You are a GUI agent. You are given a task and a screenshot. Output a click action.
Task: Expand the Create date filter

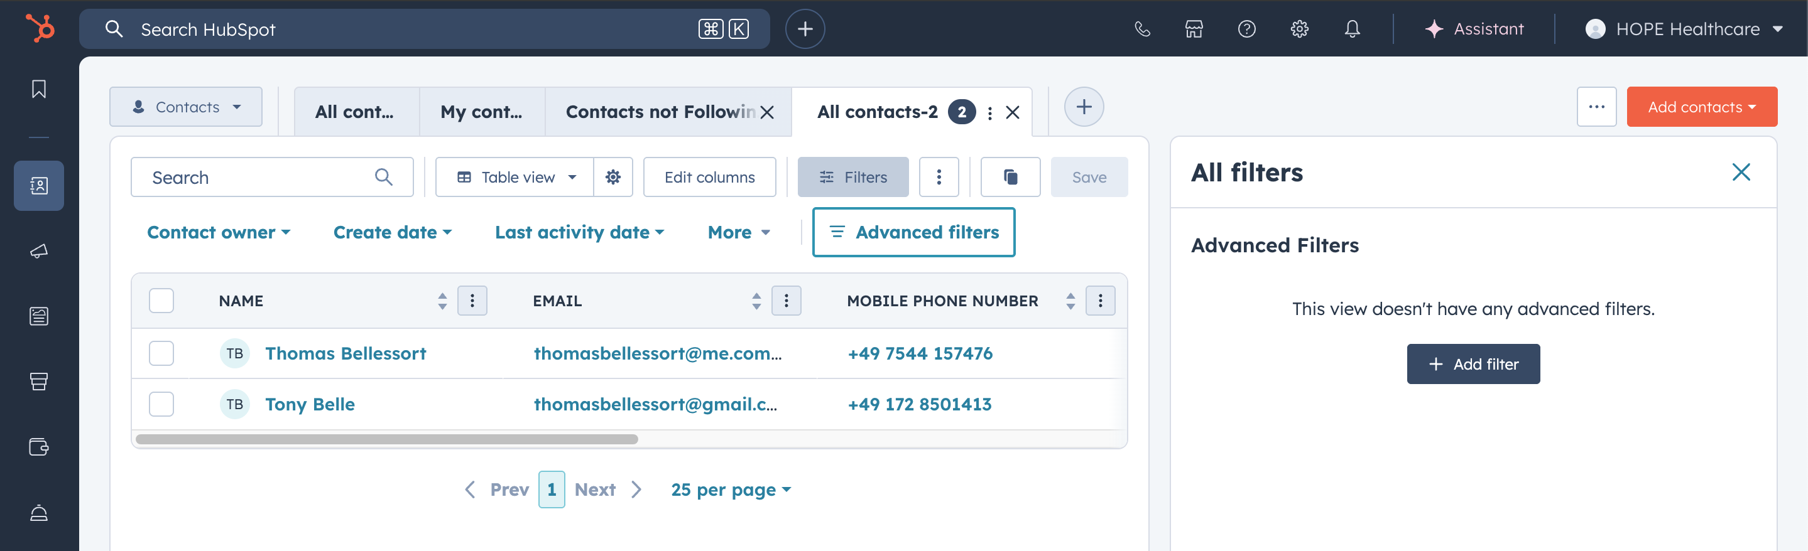click(x=393, y=232)
